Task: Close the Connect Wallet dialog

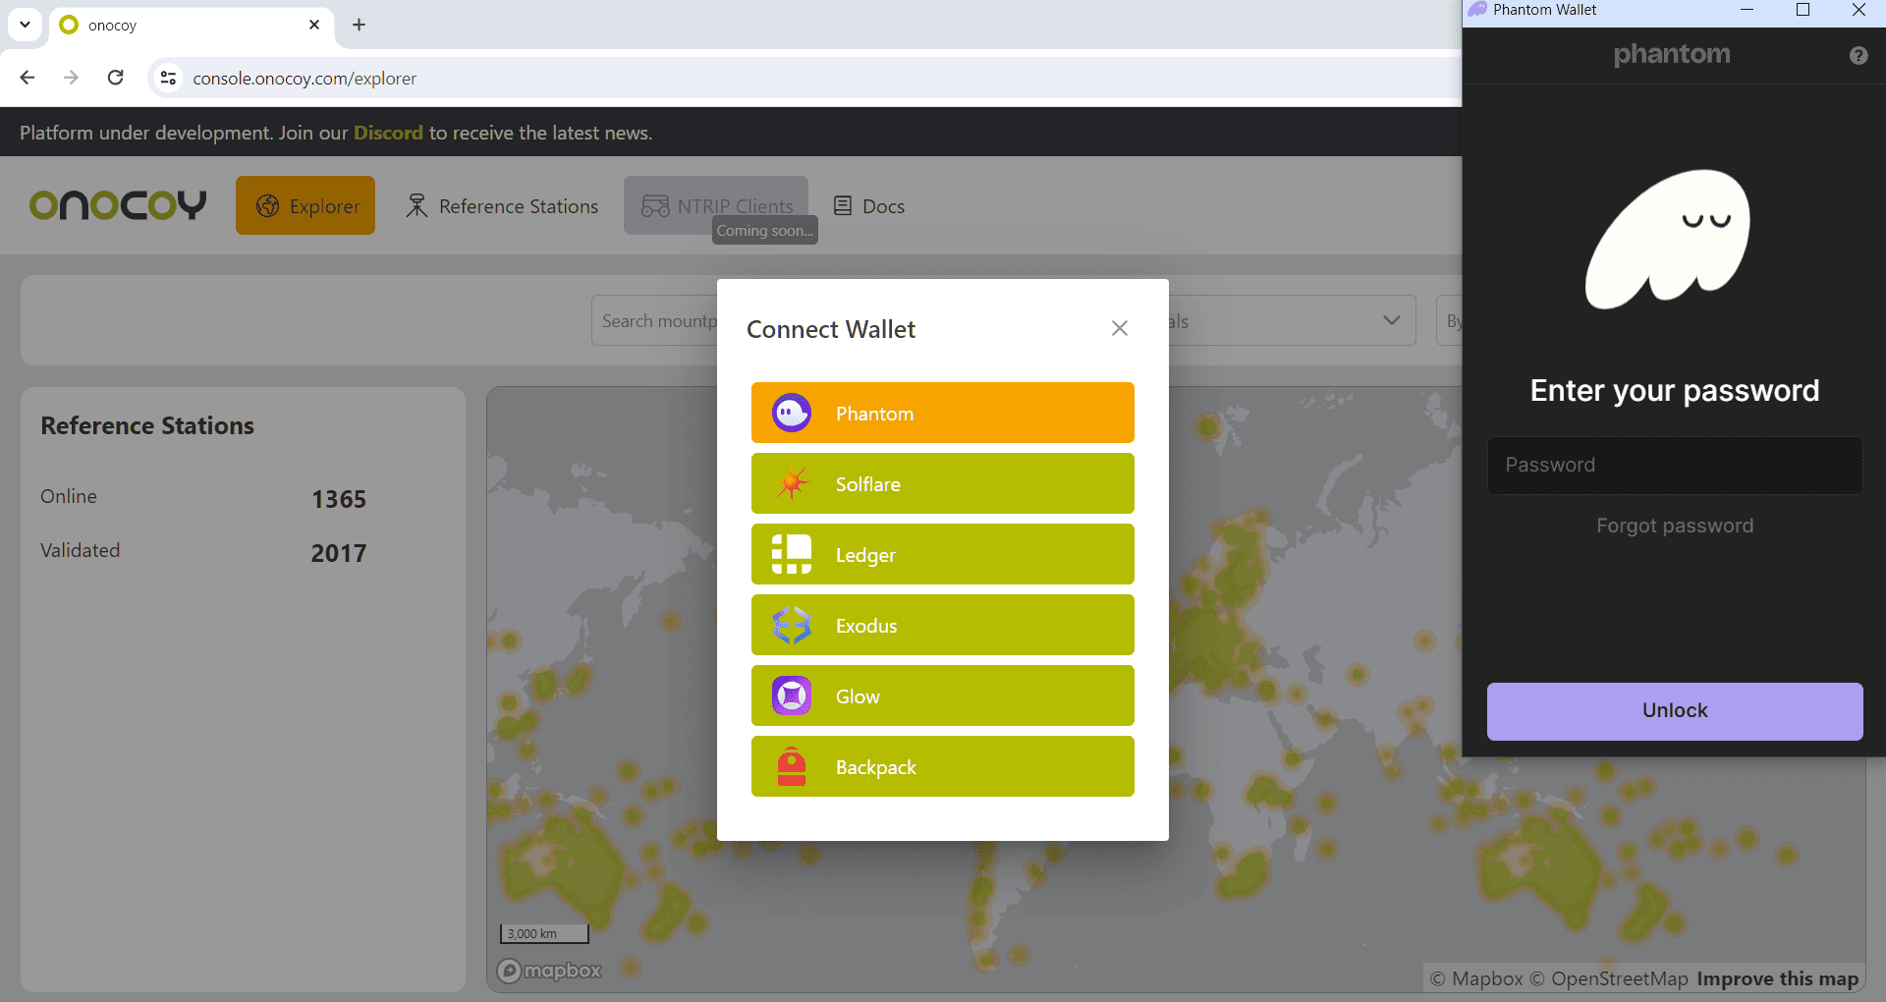Action: click(1119, 328)
